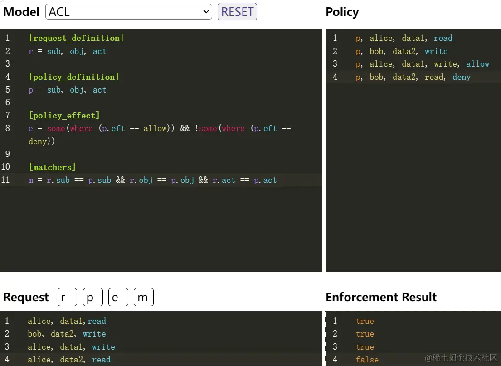
Task: Click the 'p = sub, obj, act' line
Action: [x=68, y=90]
